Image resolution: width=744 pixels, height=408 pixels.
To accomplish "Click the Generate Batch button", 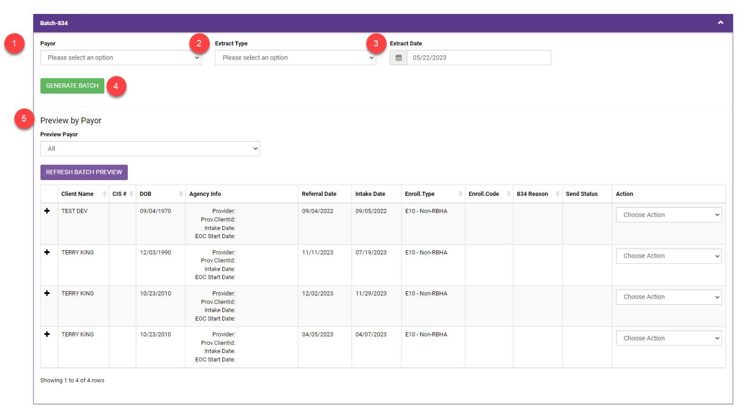I will tap(72, 86).
